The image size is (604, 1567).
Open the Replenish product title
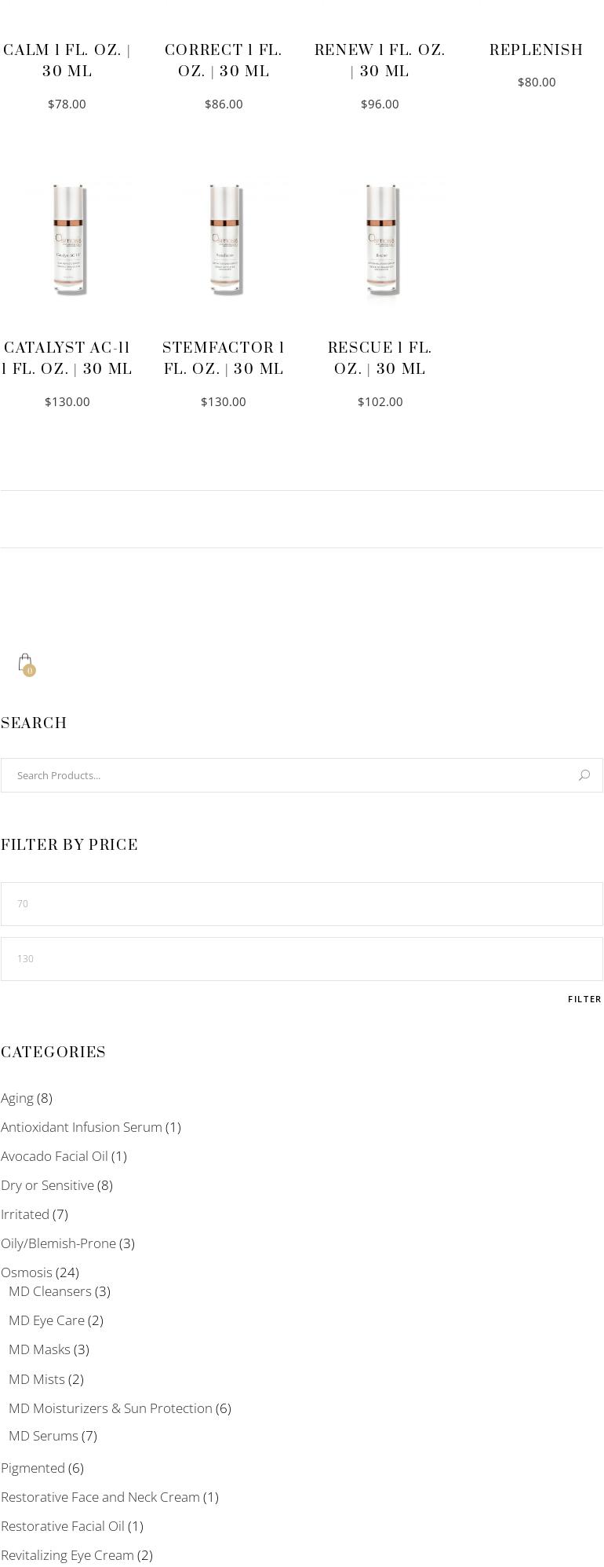(536, 50)
